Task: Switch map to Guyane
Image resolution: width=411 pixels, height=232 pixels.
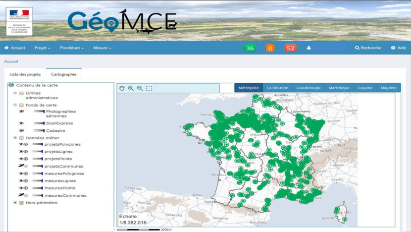Action: [x=365, y=88]
